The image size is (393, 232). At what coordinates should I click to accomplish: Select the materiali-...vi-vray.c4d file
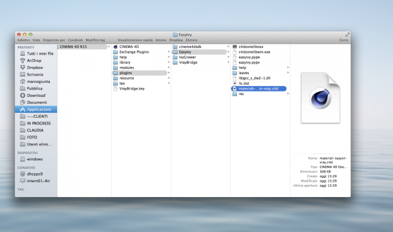[x=259, y=89]
